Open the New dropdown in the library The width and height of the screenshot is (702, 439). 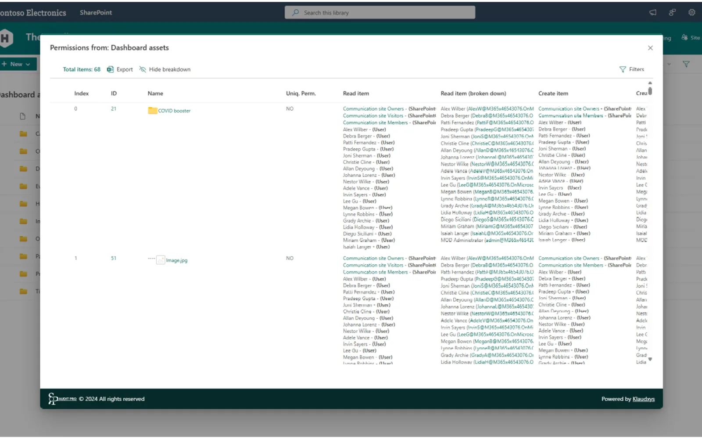pos(16,64)
